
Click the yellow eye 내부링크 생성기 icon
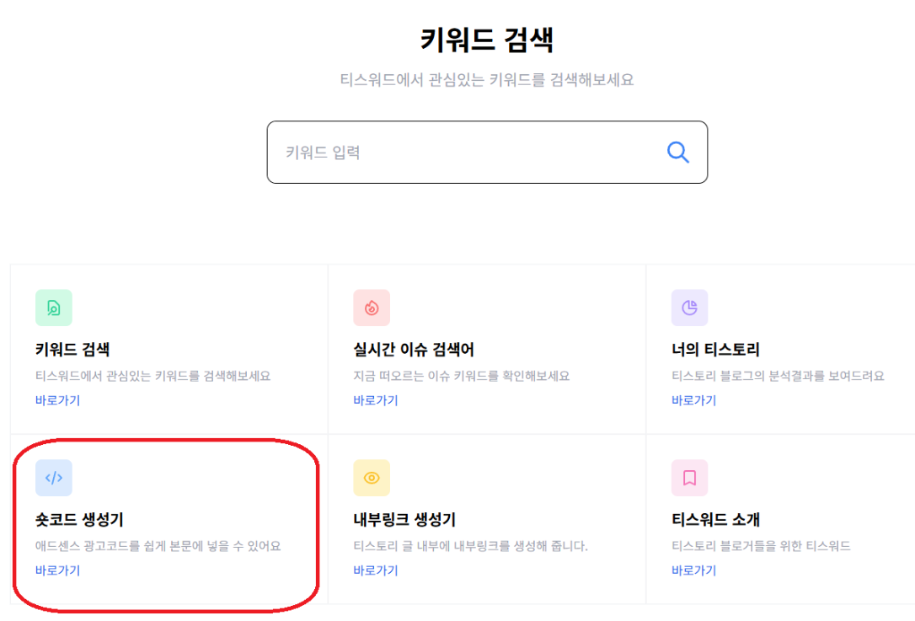(x=372, y=478)
